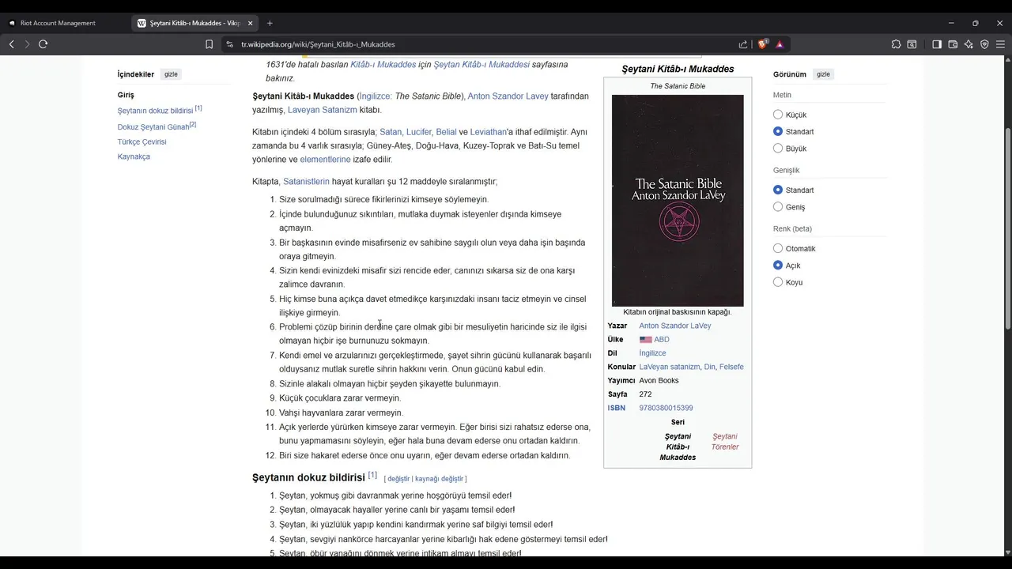
Task: Open the Leviathan link
Action: tap(489, 132)
